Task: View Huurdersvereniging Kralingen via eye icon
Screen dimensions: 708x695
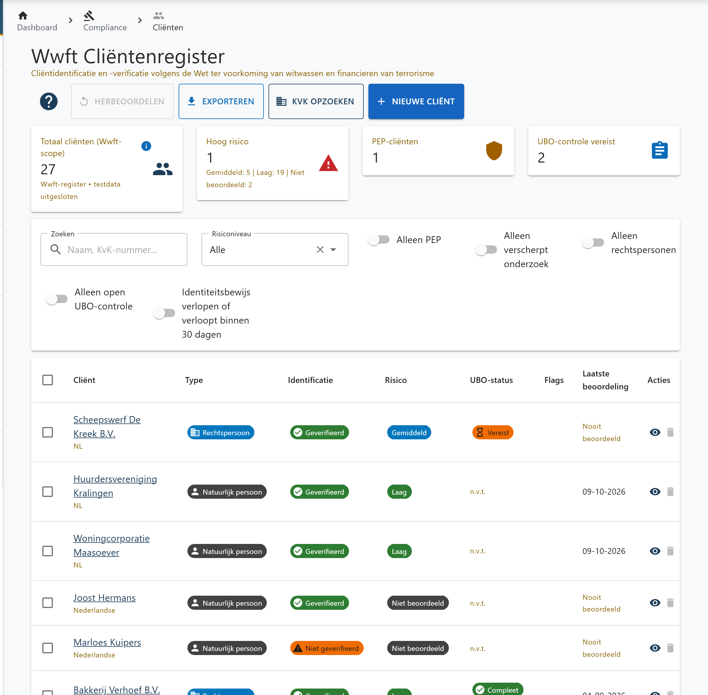Action: coord(655,492)
